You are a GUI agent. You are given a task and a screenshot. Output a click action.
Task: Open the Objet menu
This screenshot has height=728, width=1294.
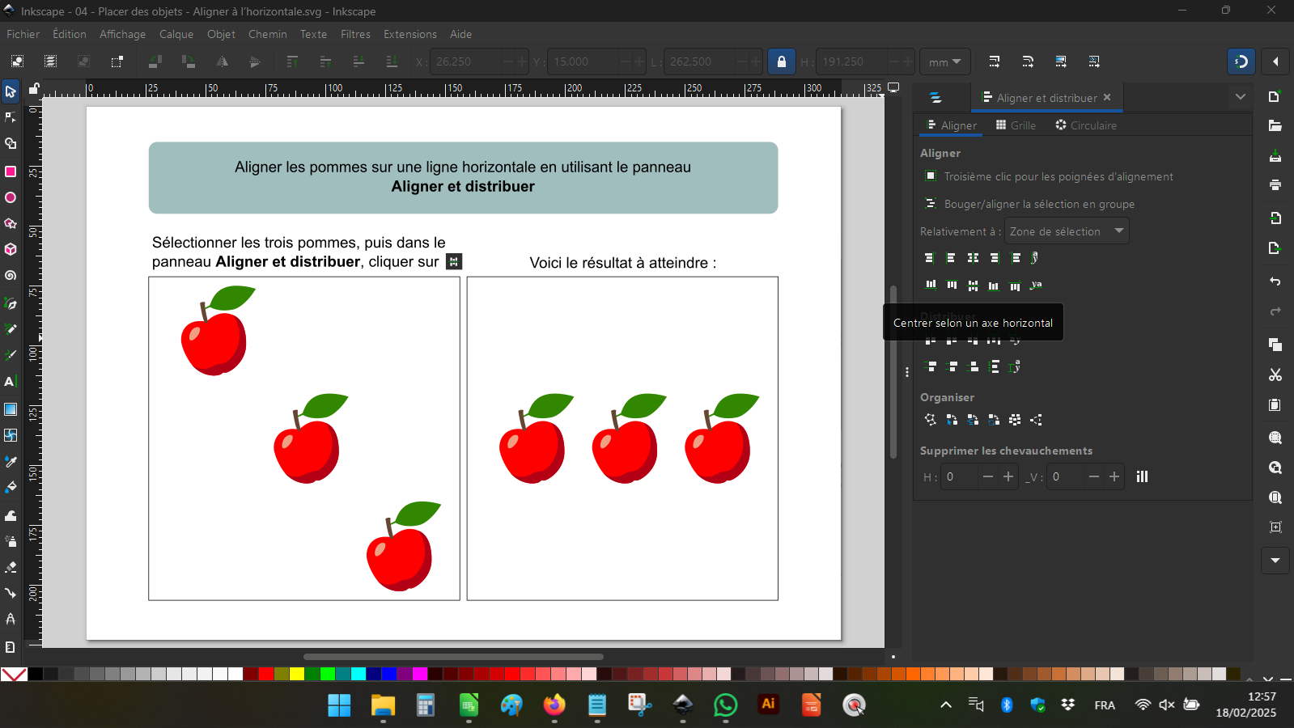pyautogui.click(x=221, y=34)
